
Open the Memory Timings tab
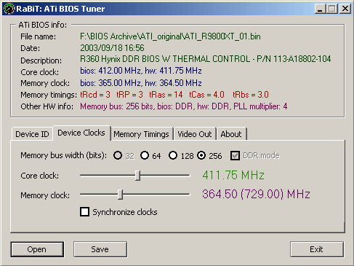click(141, 134)
